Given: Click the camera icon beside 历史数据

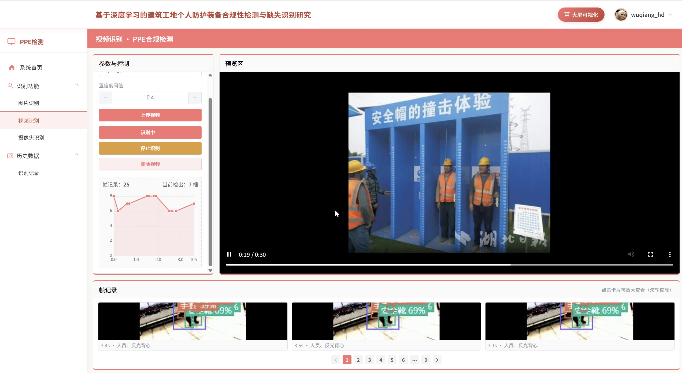Looking at the screenshot, I should (10, 156).
